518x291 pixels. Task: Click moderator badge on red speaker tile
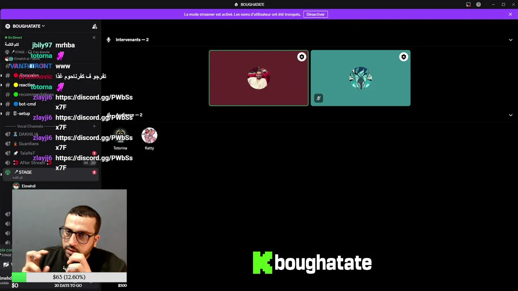[x=301, y=57]
